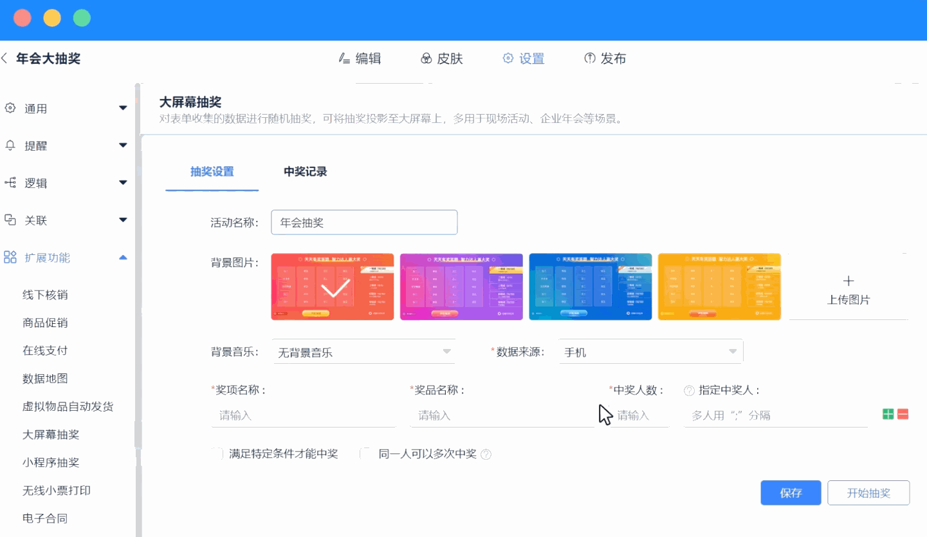Image resolution: width=927 pixels, height=537 pixels.
Task: Click the 提醒 bell icon in sidebar
Action: (x=10, y=146)
